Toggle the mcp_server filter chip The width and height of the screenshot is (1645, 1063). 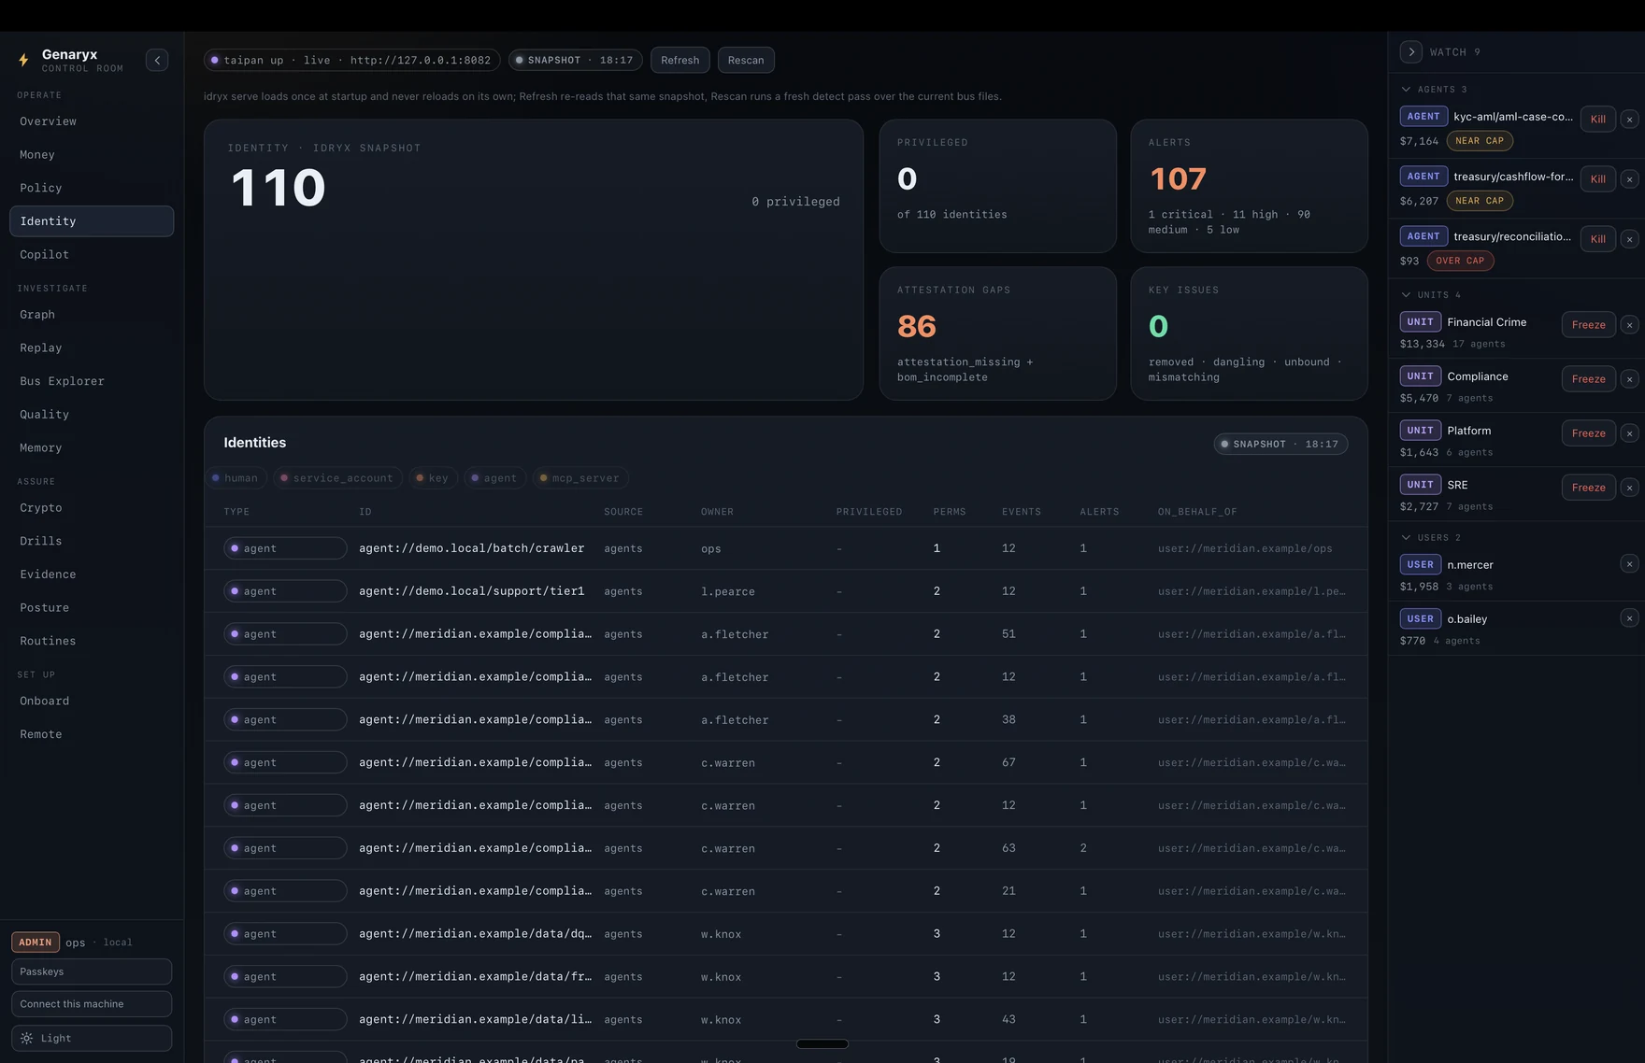pos(580,478)
